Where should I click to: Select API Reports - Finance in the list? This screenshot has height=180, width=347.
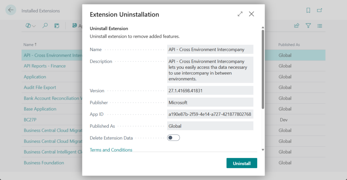(44, 66)
